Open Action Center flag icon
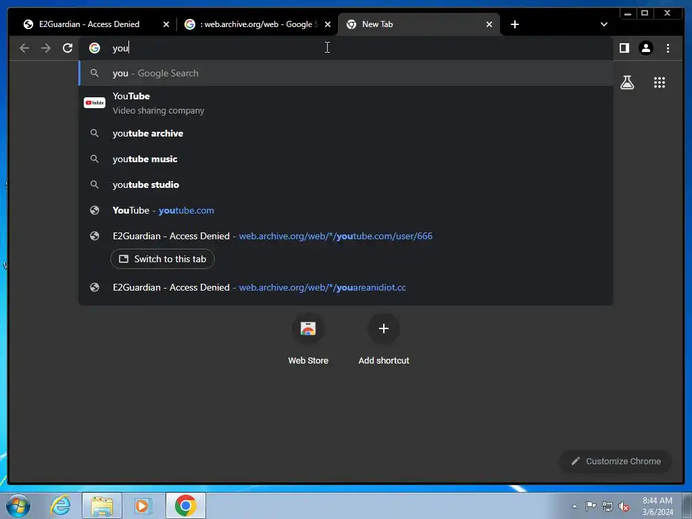Image resolution: width=692 pixels, height=519 pixels. pyautogui.click(x=591, y=506)
